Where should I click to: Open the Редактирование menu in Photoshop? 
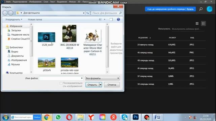(20, 2)
